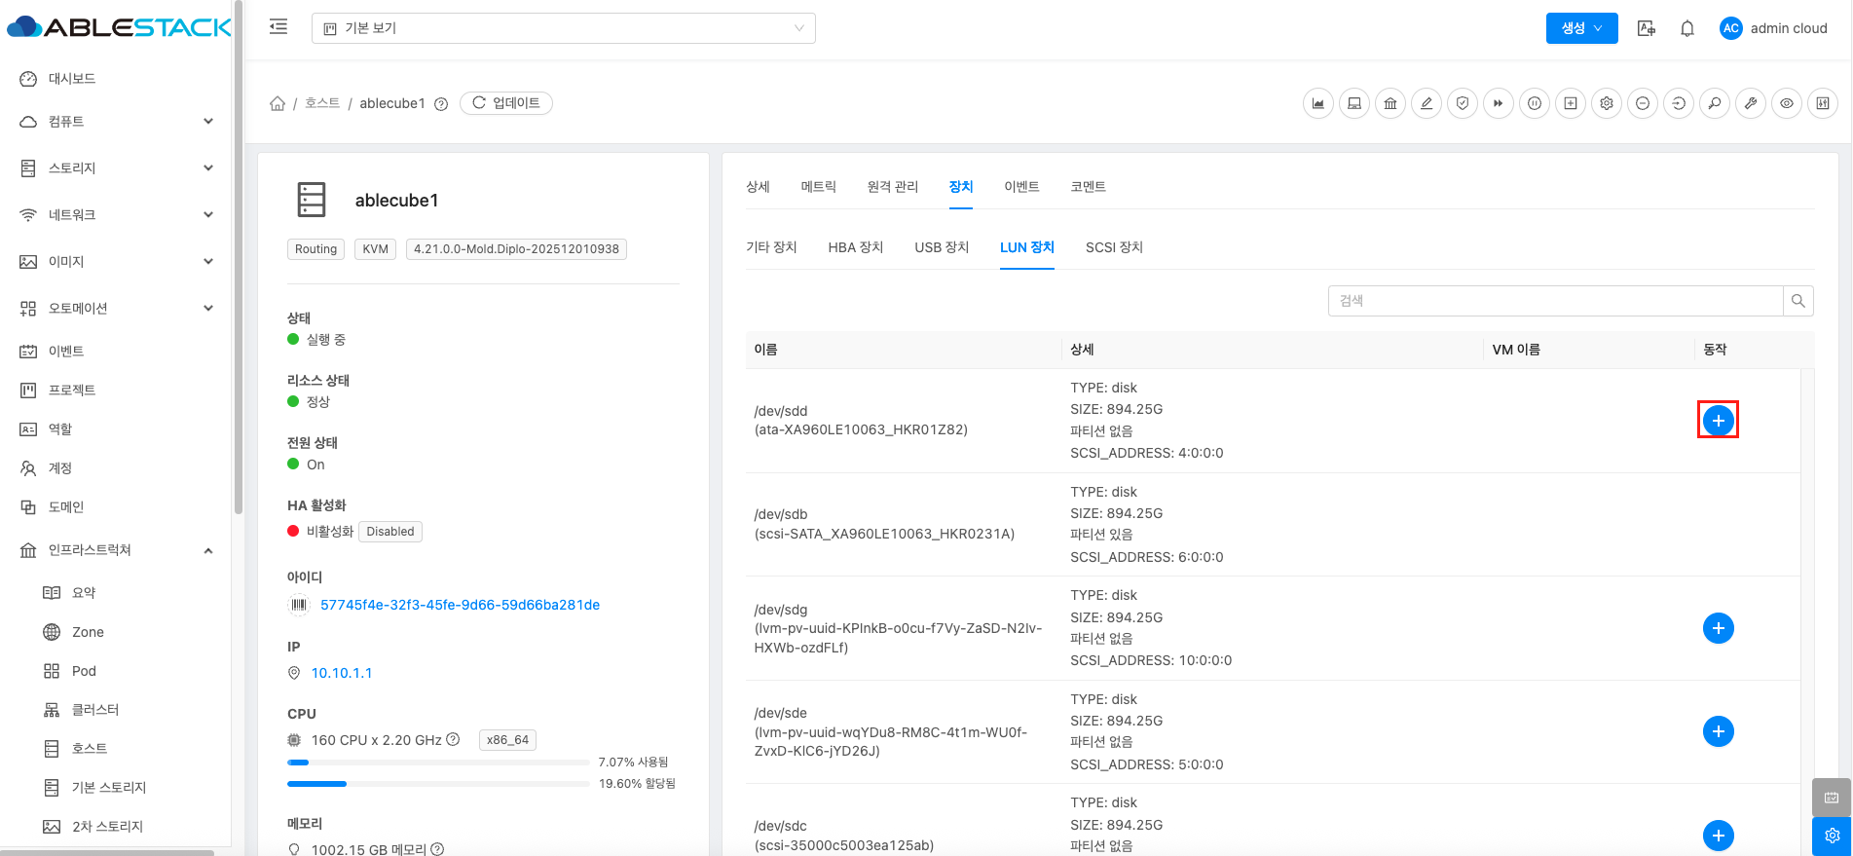Toggle the sidebar collapse menu icon
The height and width of the screenshot is (856, 1853).
click(x=278, y=27)
